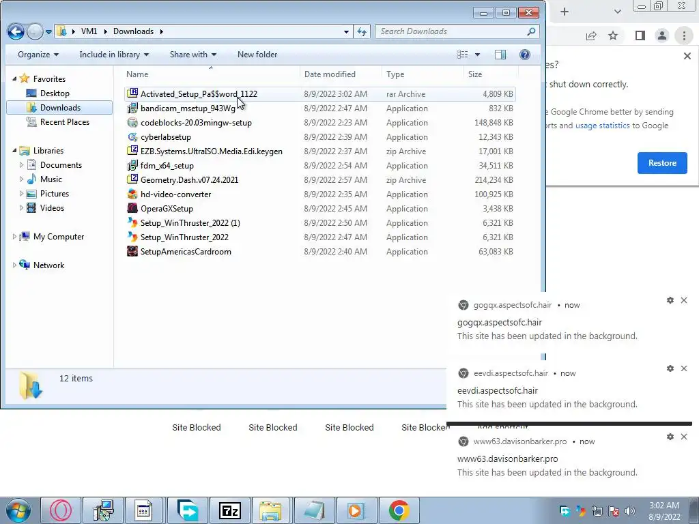Open settings gear on www63.davisonbarker.pro notification
The width and height of the screenshot is (699, 524).
670,437
